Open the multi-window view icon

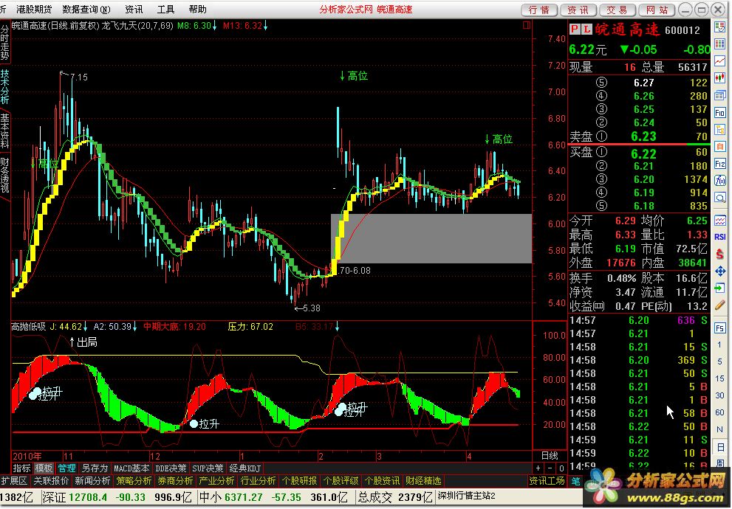click(720, 95)
